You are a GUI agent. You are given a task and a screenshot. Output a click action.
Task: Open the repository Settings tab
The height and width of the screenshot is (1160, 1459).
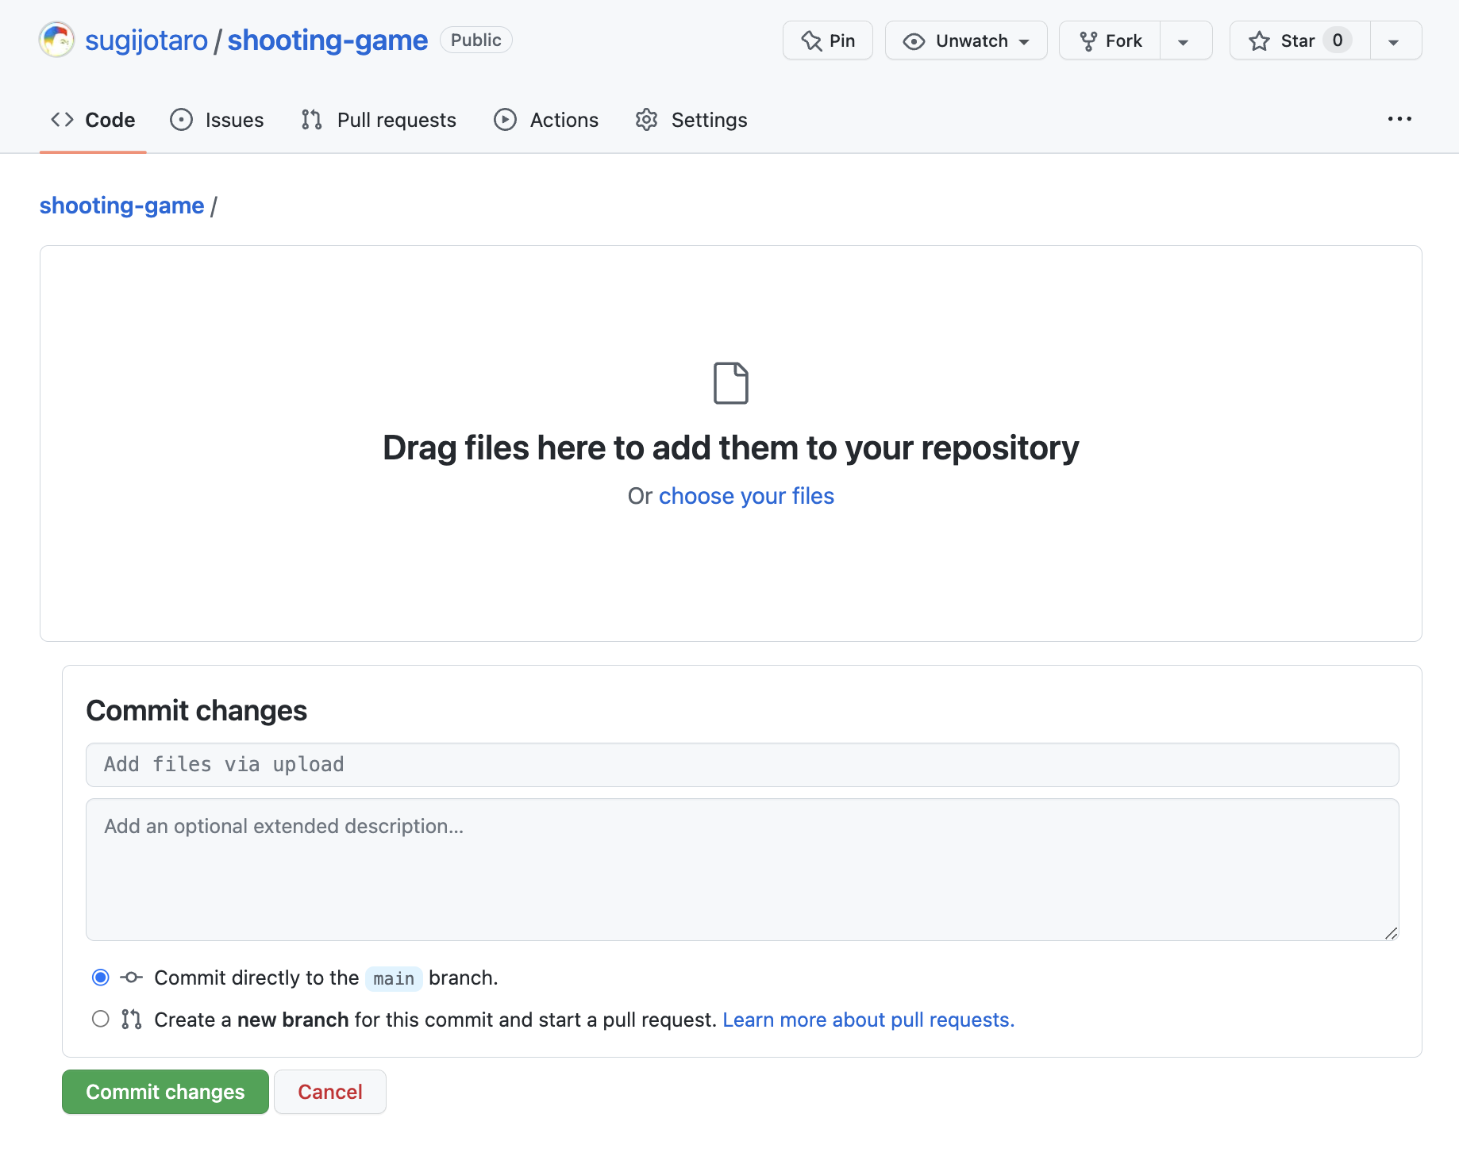coord(691,120)
